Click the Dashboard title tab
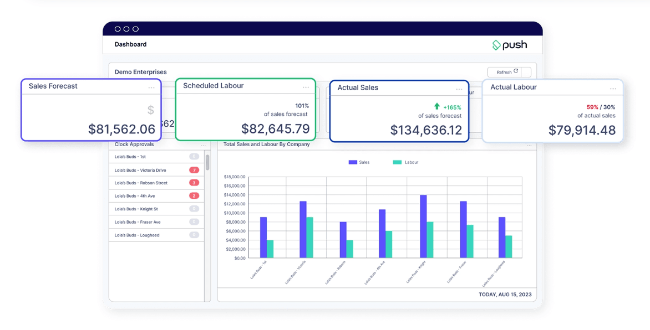Viewport: 650px width, 330px height. click(x=130, y=44)
